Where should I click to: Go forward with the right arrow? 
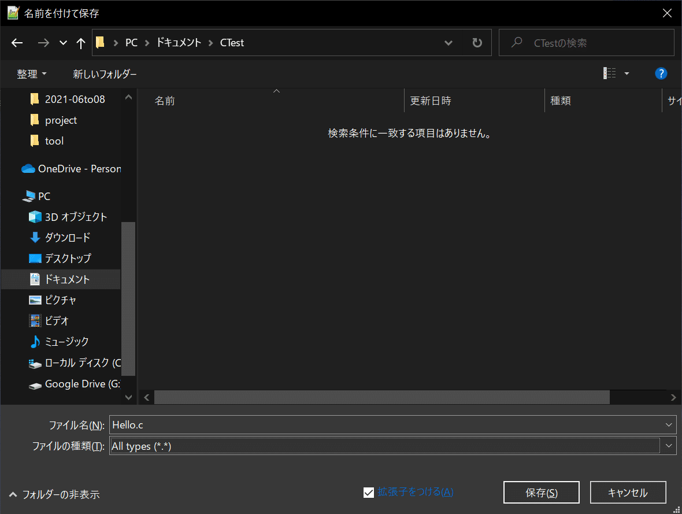coord(43,43)
